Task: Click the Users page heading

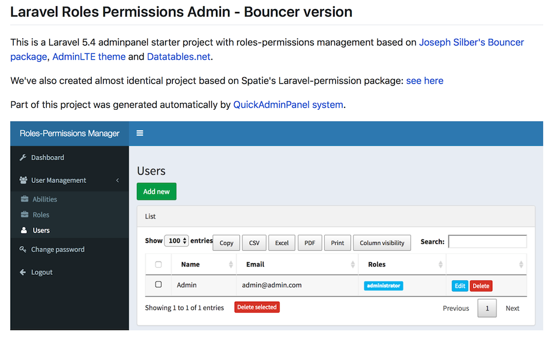Action: coord(151,171)
